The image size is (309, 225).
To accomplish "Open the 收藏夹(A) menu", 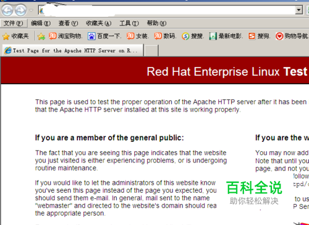I will (x=99, y=23).
